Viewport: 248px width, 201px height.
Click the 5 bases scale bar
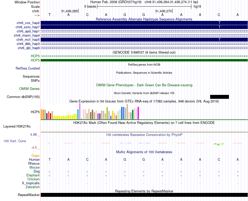pyautogui.click(x=144, y=7)
